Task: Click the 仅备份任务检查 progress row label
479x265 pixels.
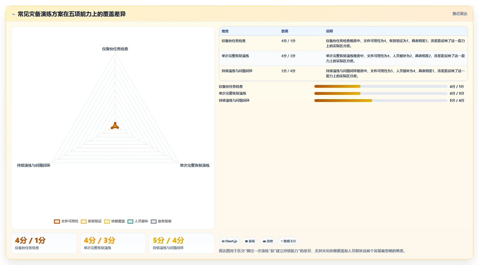Action: pyautogui.click(x=231, y=87)
